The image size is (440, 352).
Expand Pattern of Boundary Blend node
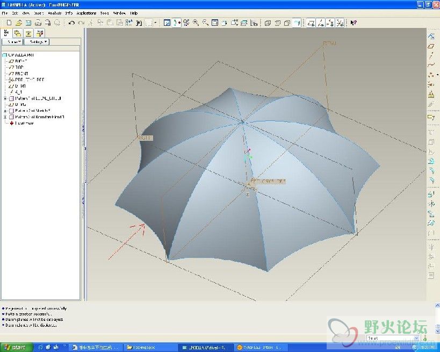[5, 117]
